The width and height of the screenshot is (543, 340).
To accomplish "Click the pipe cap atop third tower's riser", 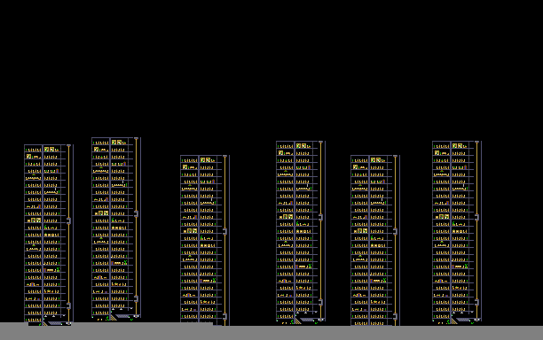I will [x=224, y=157].
